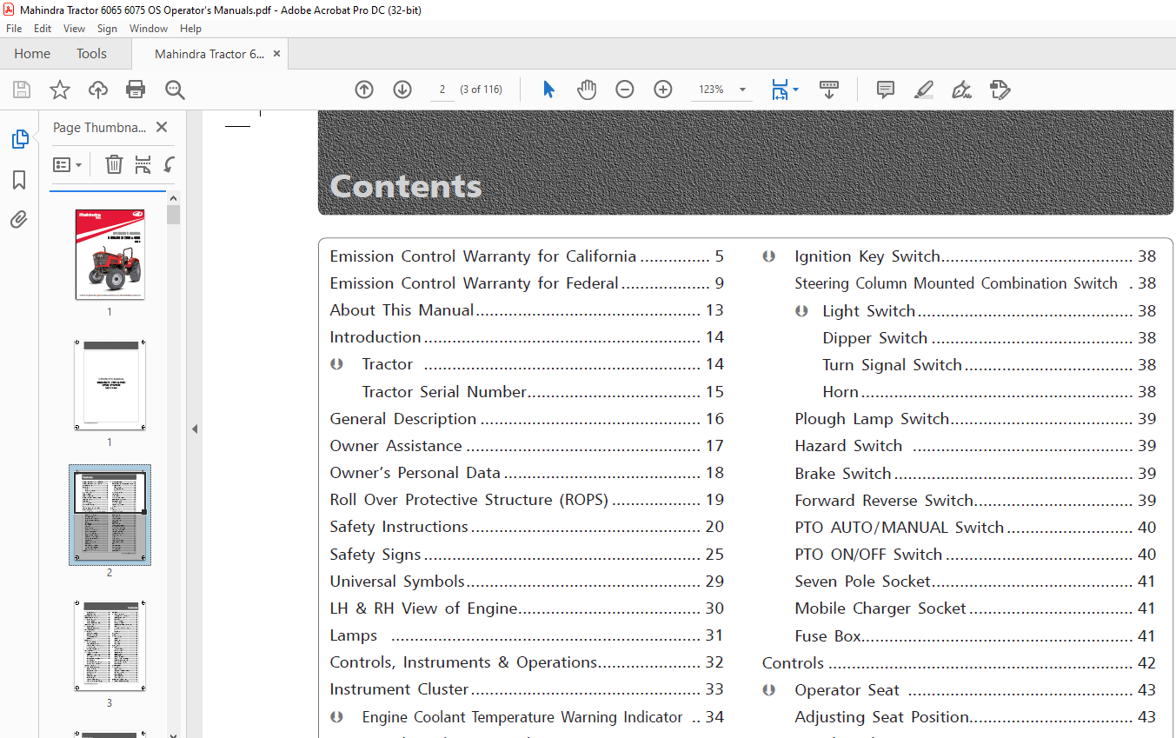Image resolution: width=1176 pixels, height=738 pixels.
Task: Open the Edit menu
Action: (43, 29)
